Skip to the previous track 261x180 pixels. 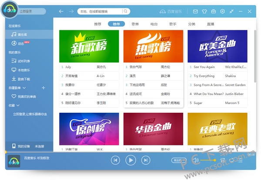(x=115, y=160)
